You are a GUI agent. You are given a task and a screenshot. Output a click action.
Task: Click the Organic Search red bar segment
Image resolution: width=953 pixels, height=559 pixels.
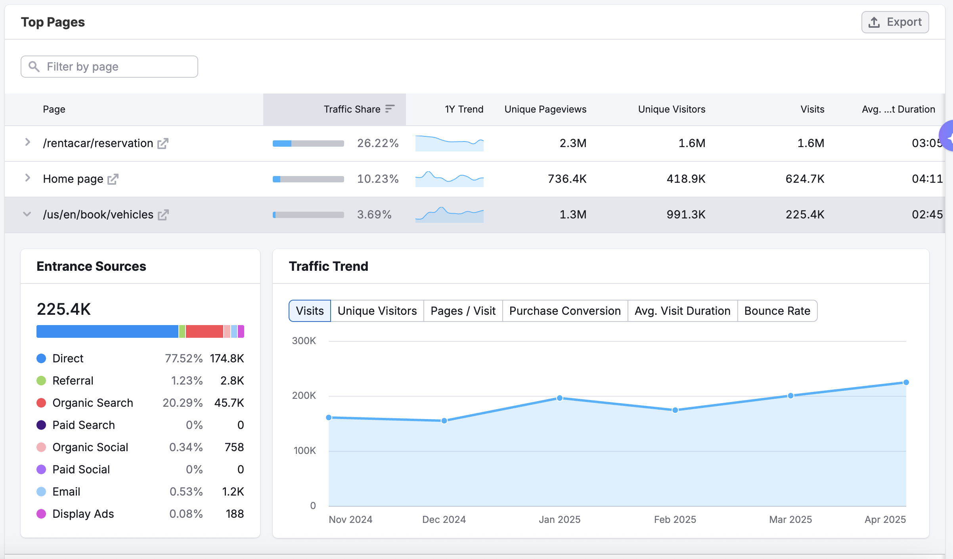pyautogui.click(x=204, y=331)
